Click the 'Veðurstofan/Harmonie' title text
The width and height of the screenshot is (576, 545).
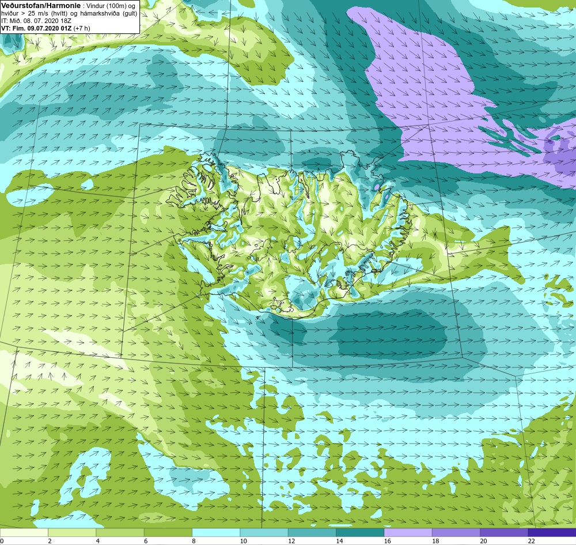point(41,6)
